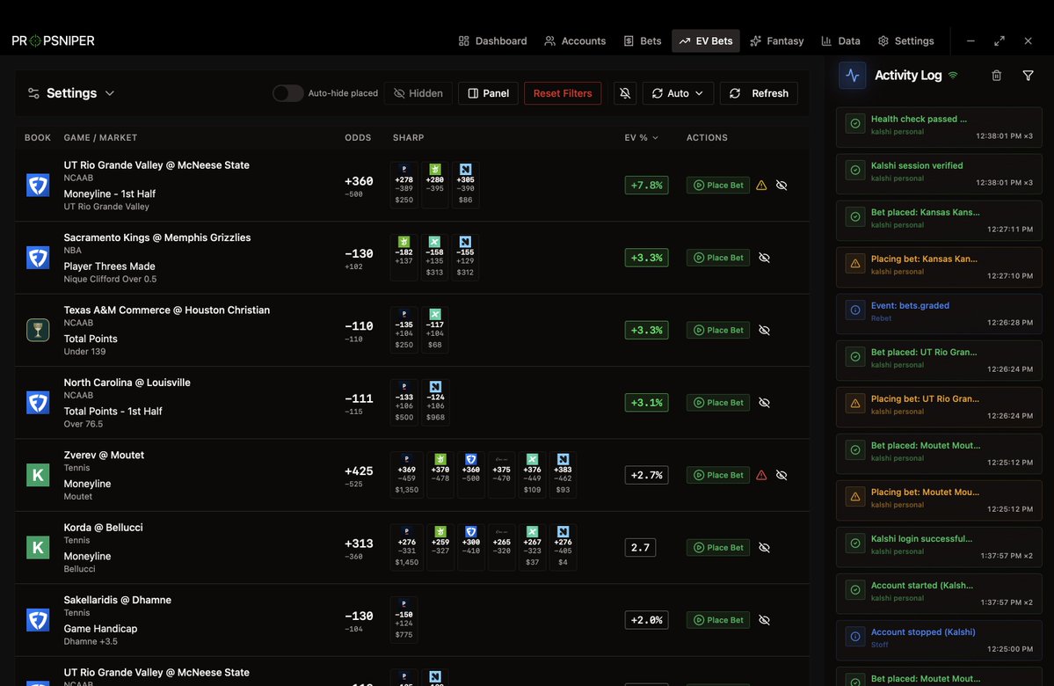Screen dimensions: 1054x686
Task: Click the +2.7% EV badge for Zverev
Action: click(646, 476)
